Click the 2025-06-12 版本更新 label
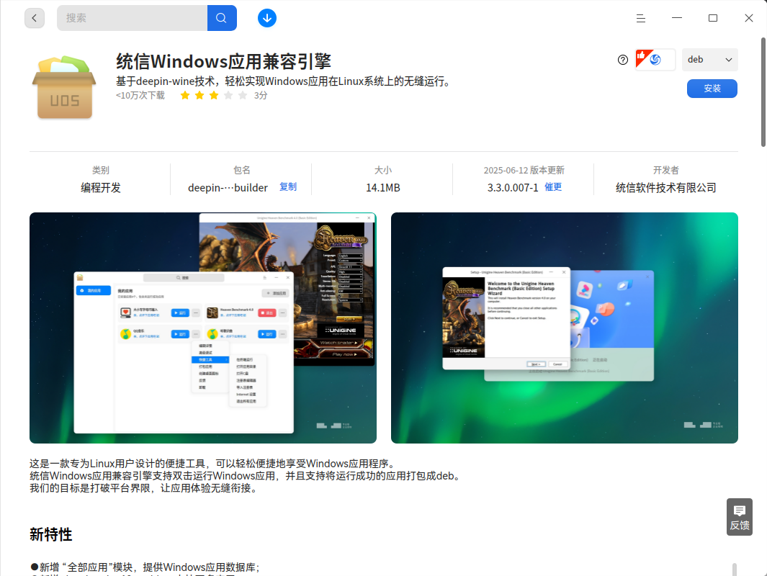This screenshot has width=767, height=576. pos(524,170)
